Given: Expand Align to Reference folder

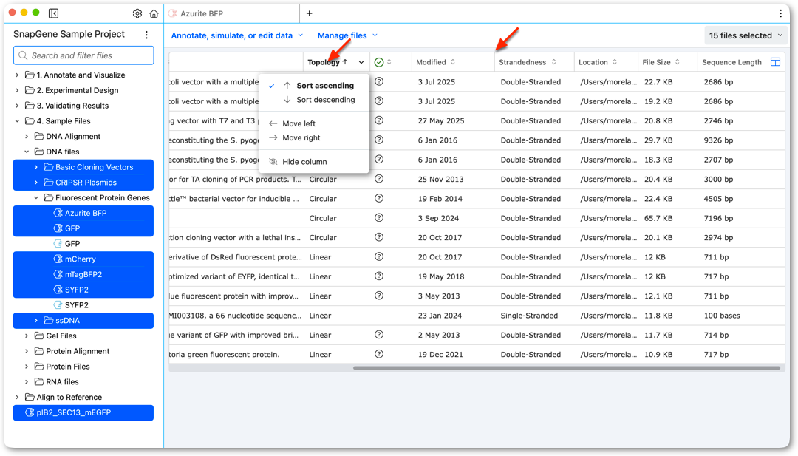Looking at the screenshot, I should 17,397.
